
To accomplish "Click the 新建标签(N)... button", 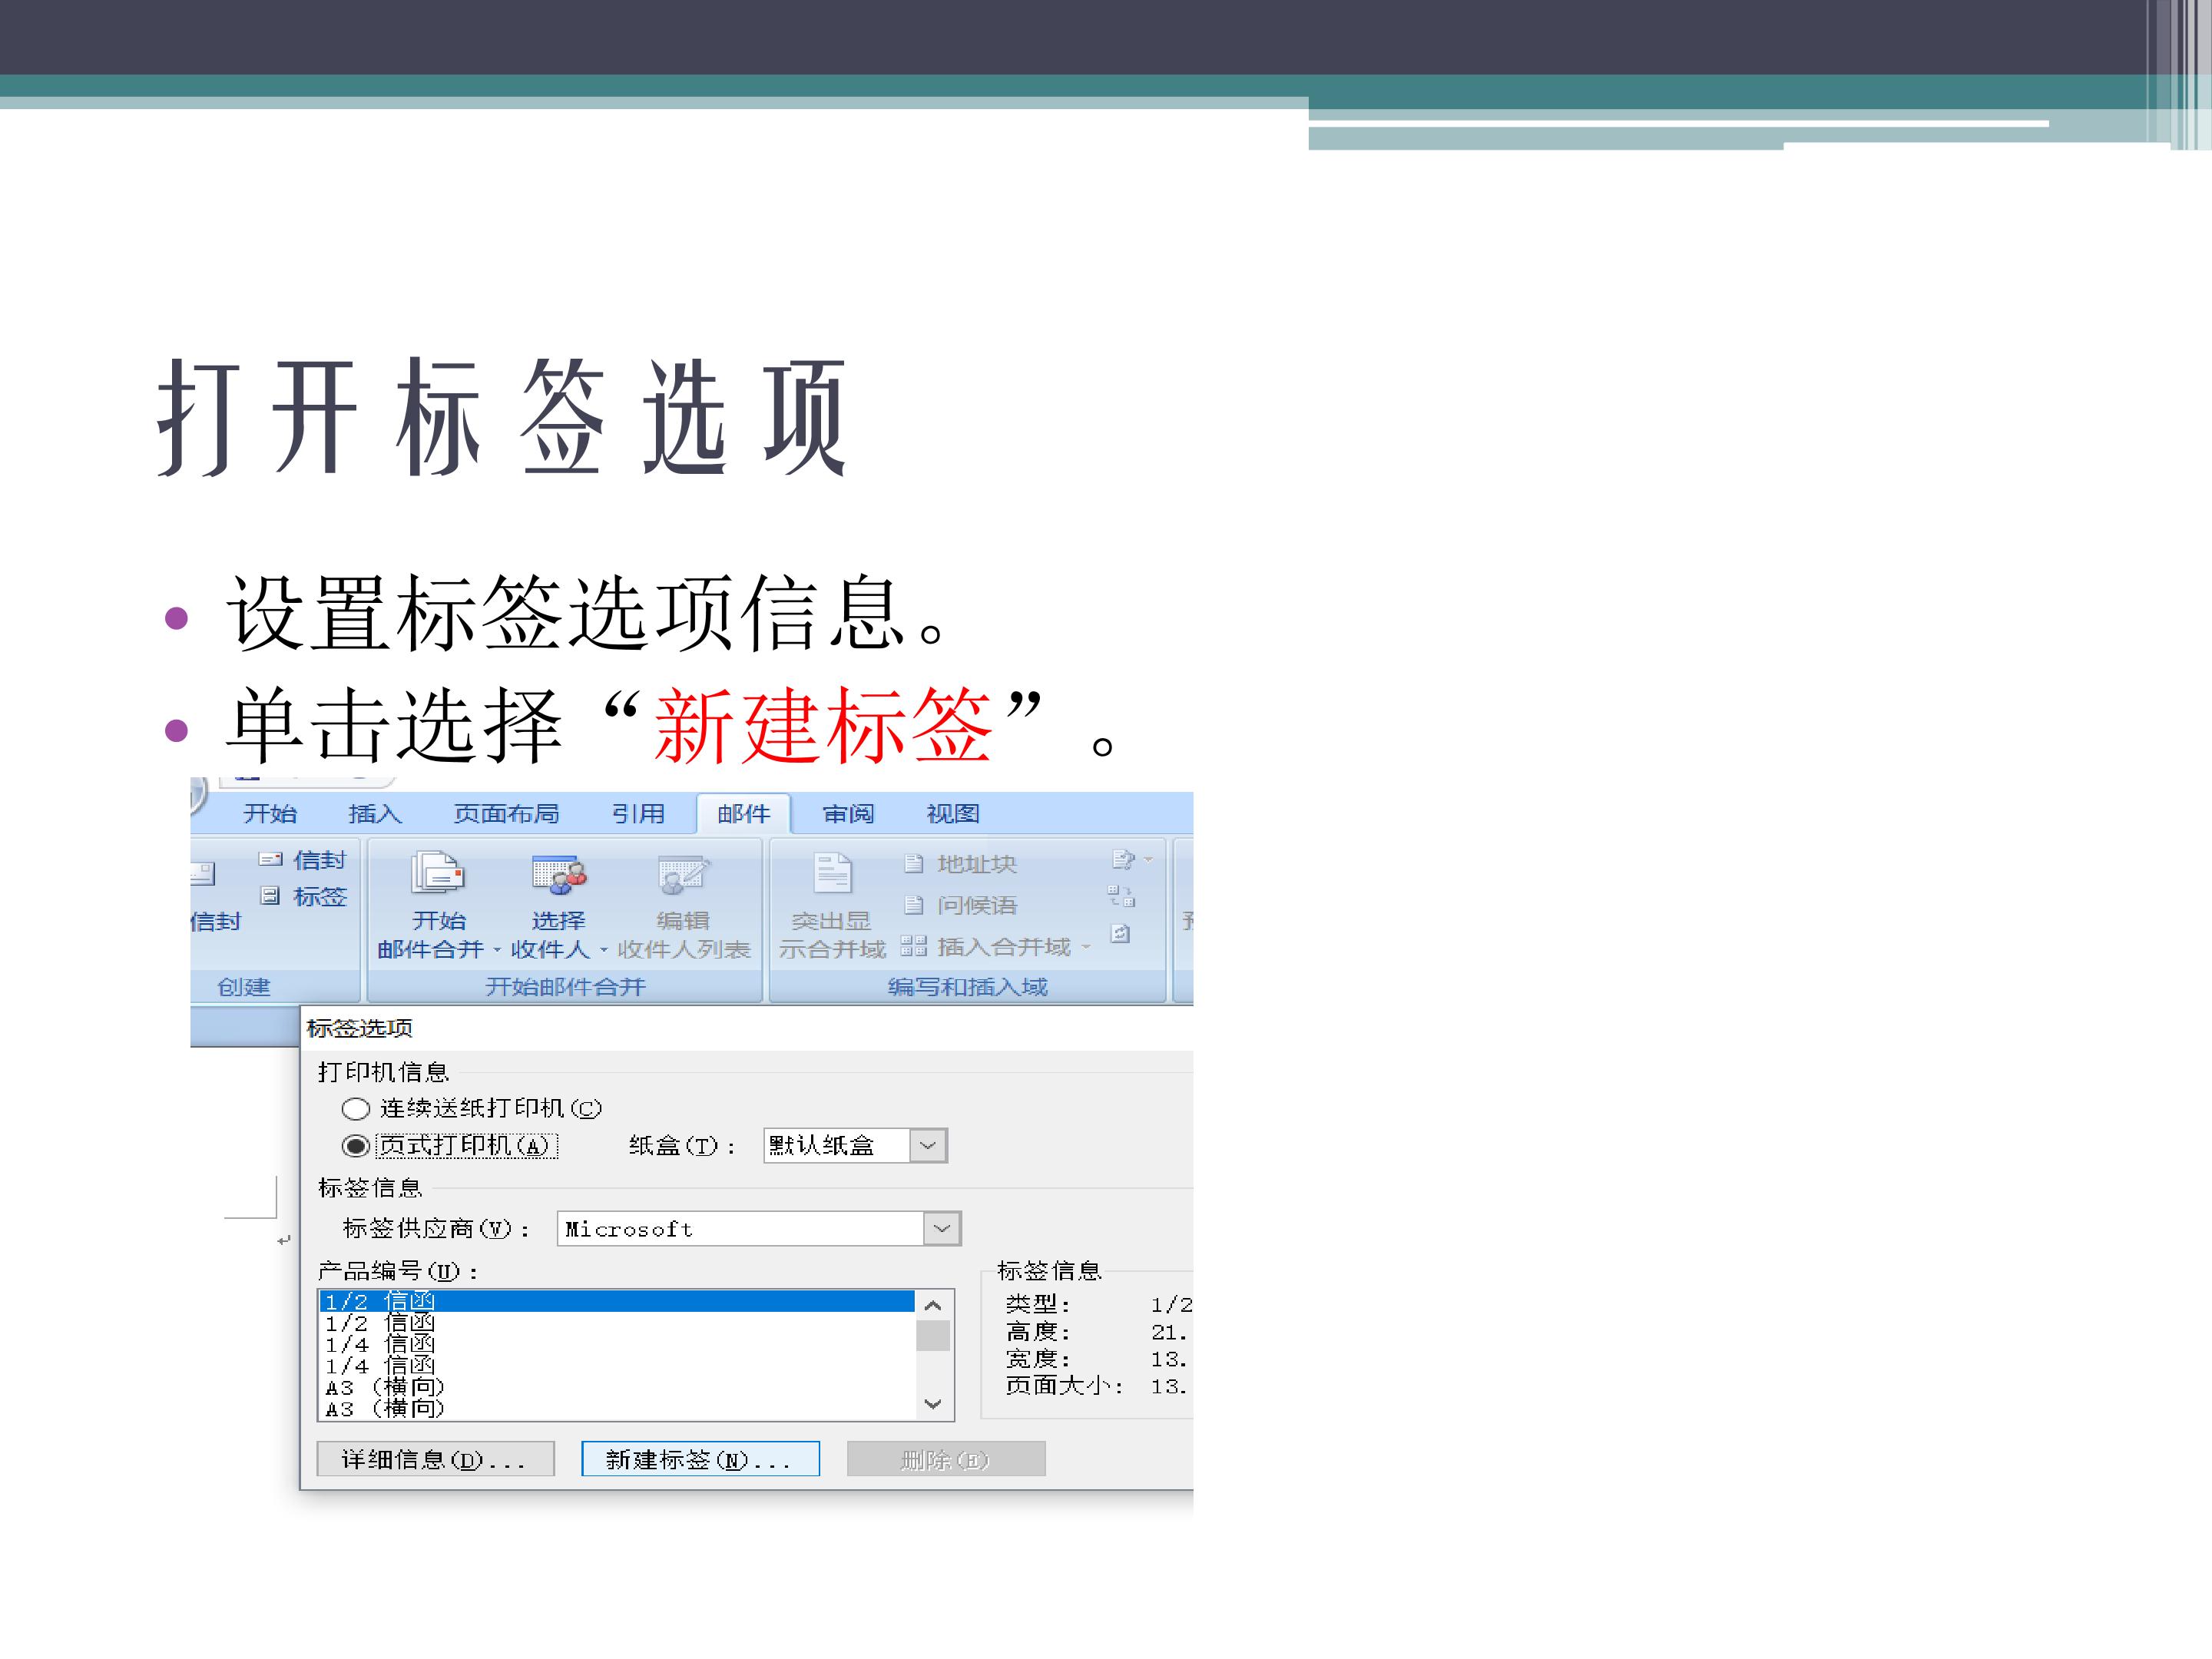I will [700, 1459].
